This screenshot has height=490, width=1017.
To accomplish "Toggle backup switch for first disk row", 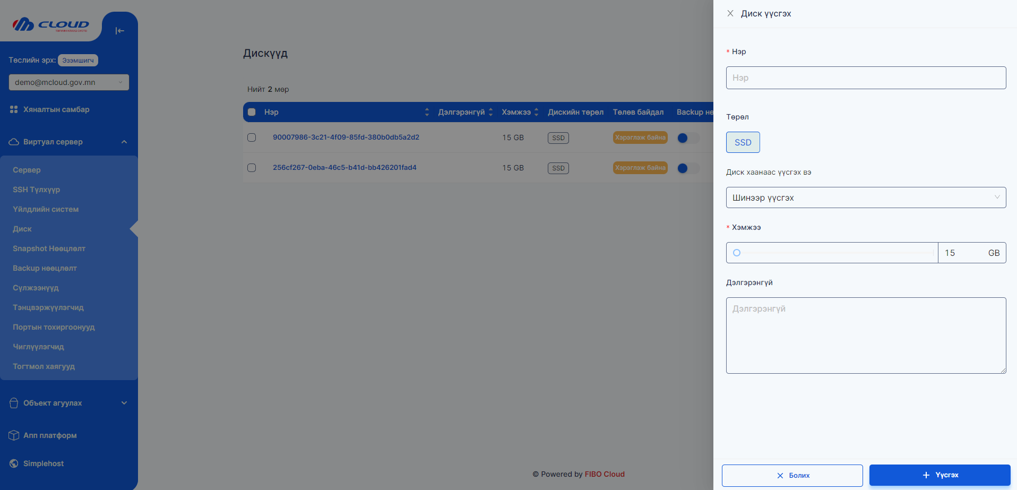I will 688,138.
